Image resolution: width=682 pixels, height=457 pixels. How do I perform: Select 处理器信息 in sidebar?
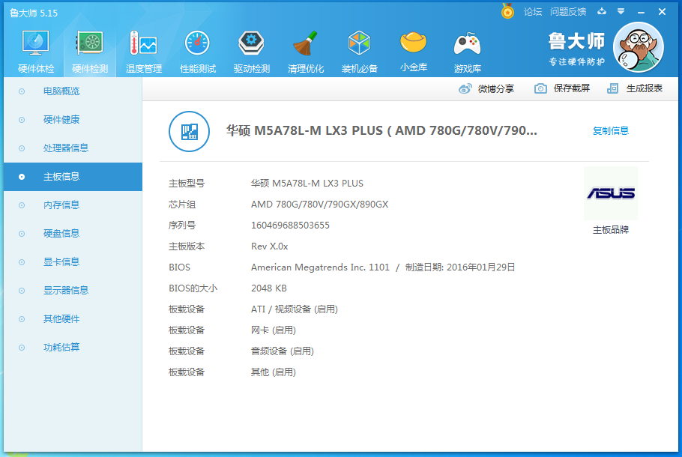pyautogui.click(x=73, y=148)
